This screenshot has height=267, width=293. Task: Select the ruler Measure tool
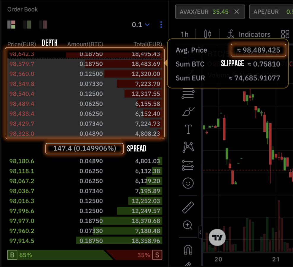188,208
